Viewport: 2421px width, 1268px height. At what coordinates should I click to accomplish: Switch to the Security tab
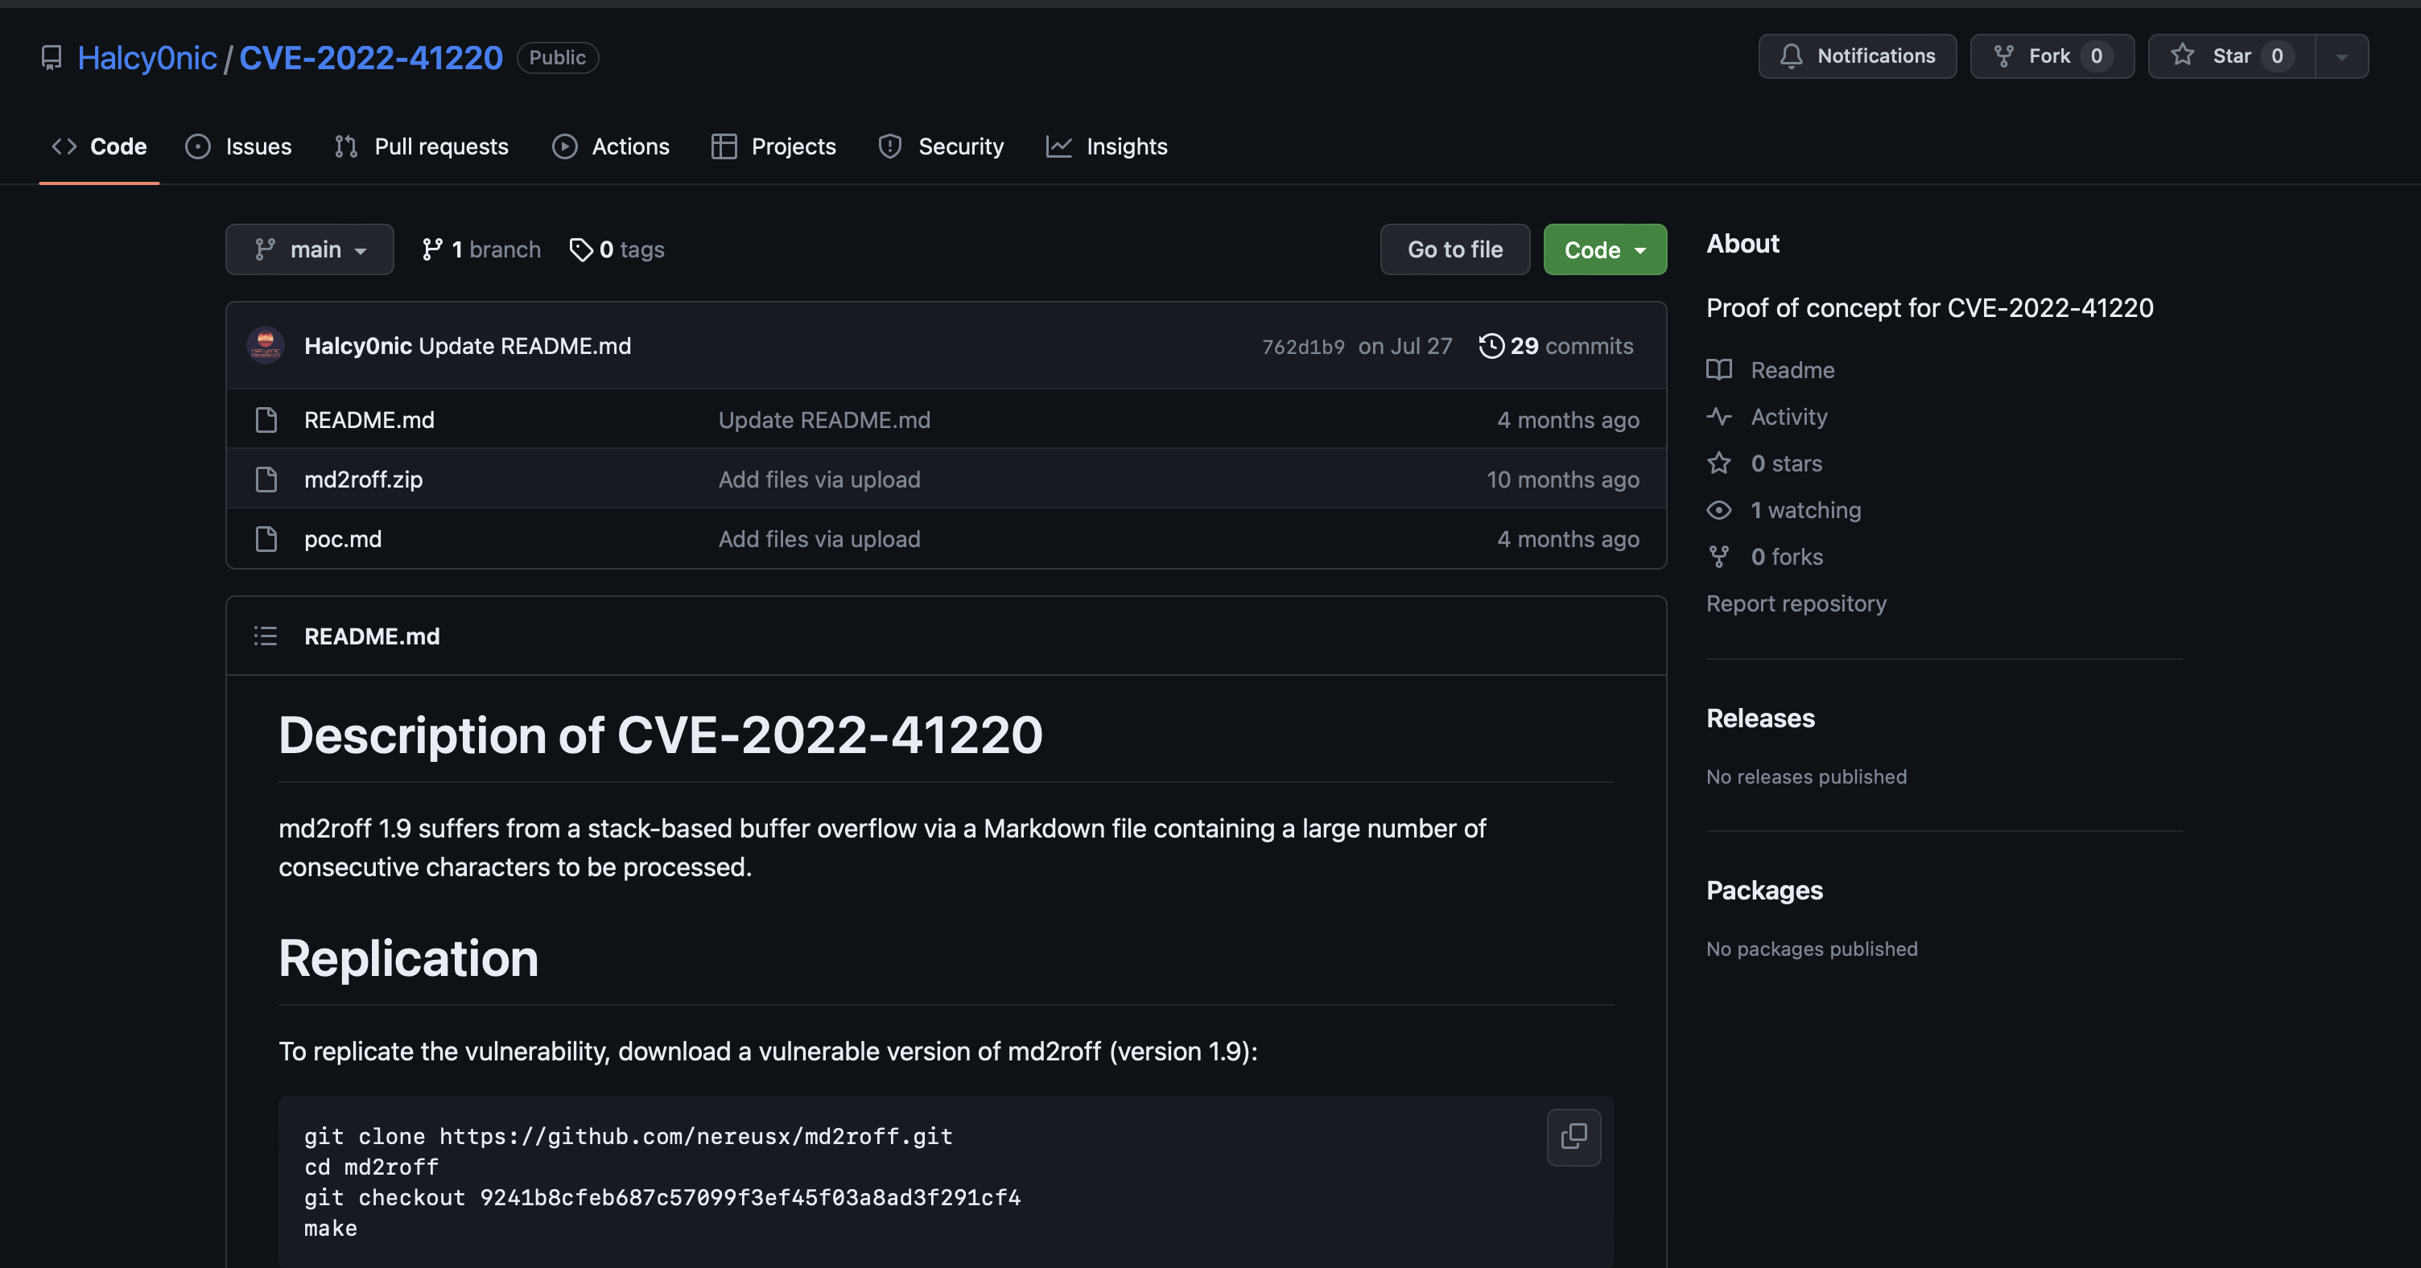[941, 146]
